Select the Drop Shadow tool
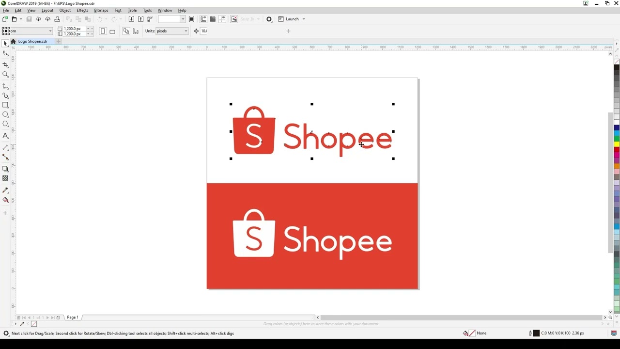This screenshot has height=349, width=620. point(5,169)
